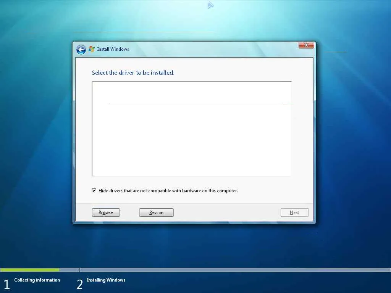This screenshot has width=391, height=293.
Task: Click inside the empty driver list box
Action: tap(192, 129)
